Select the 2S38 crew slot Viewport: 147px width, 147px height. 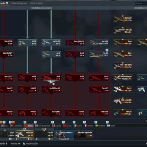tap(7, 134)
